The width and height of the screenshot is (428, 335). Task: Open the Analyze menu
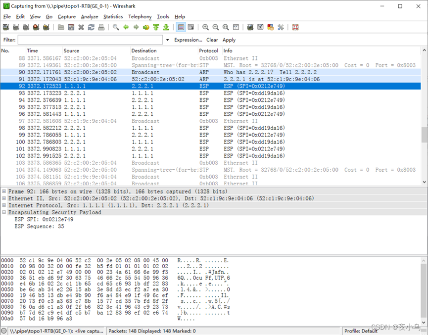(90, 17)
